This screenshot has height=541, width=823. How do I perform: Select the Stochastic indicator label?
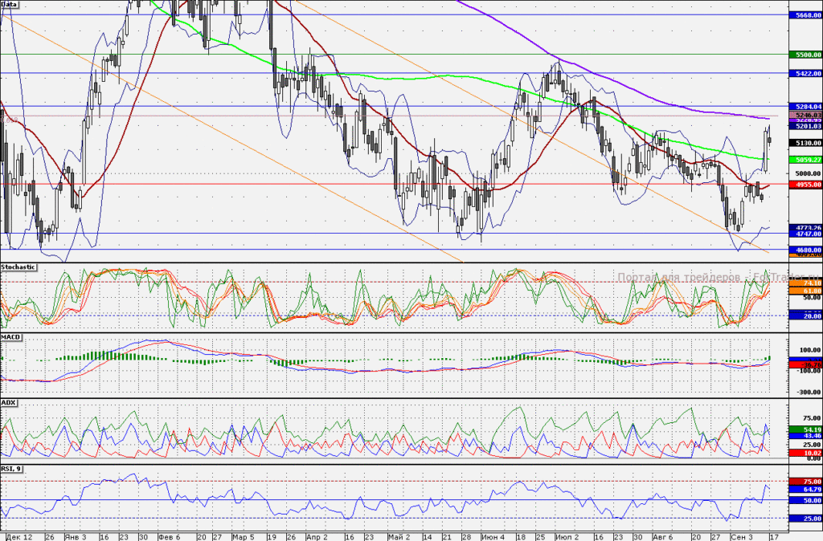[18, 267]
